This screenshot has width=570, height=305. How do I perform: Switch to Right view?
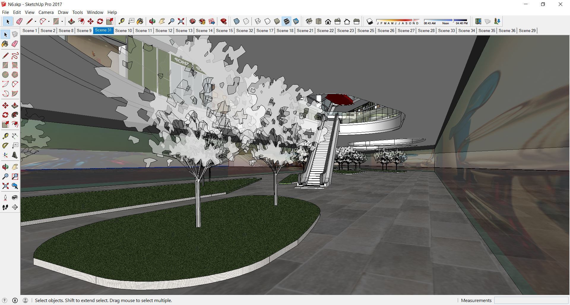click(338, 21)
